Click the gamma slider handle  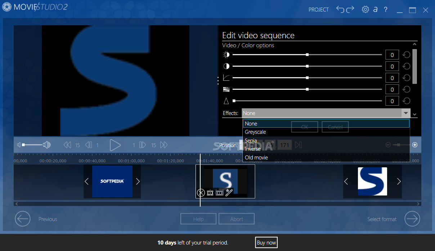[x=307, y=78]
